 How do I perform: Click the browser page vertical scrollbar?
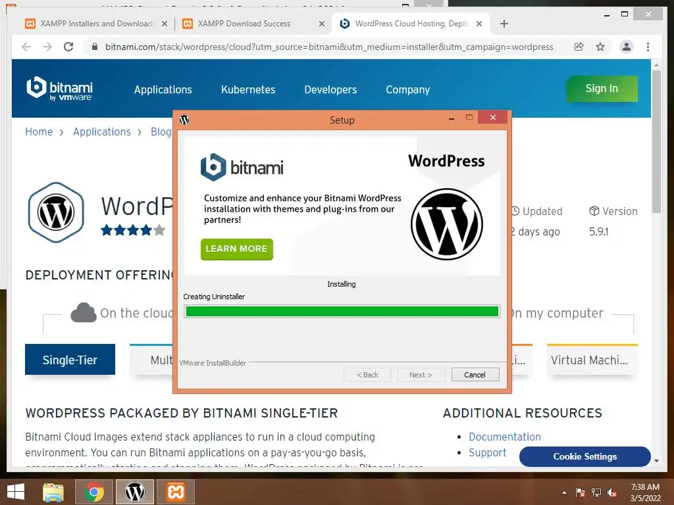point(656,142)
